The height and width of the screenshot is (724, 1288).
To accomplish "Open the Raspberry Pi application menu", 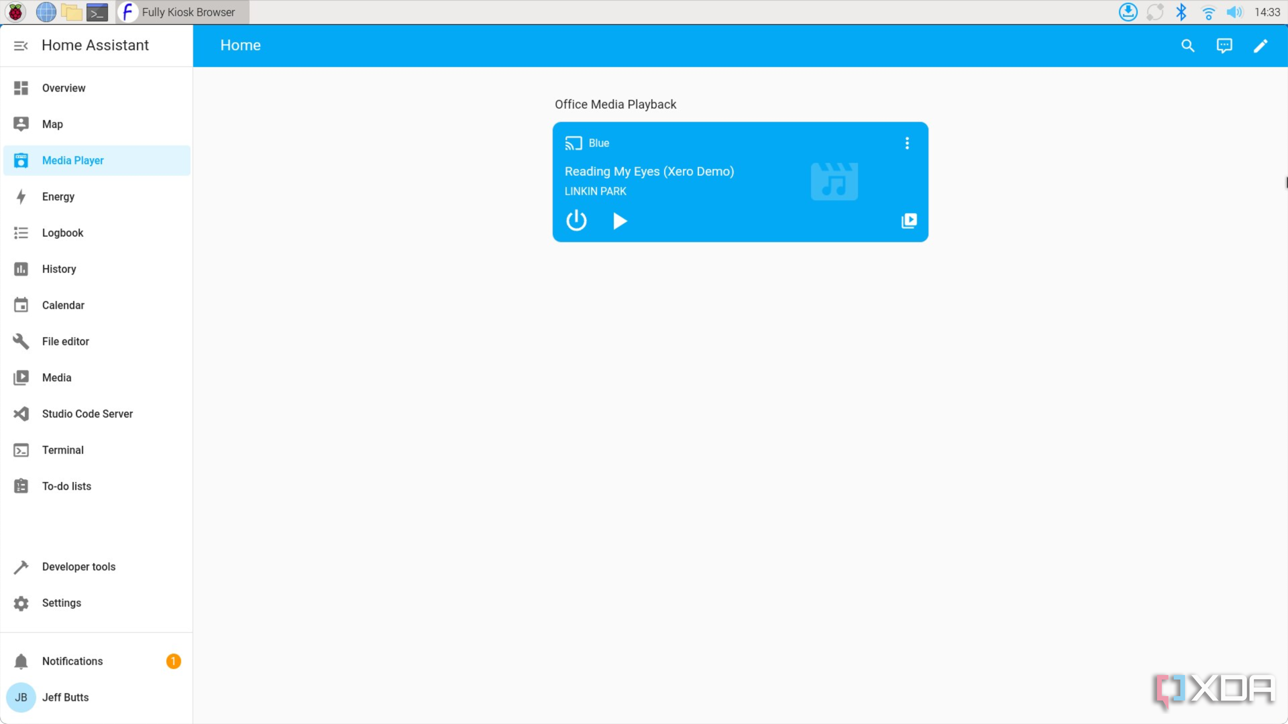I will [15, 12].
